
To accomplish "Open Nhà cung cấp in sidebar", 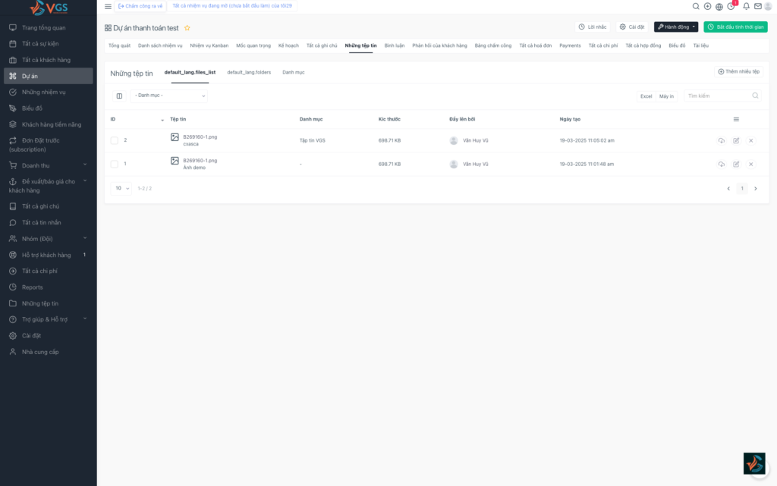I will [48, 352].
